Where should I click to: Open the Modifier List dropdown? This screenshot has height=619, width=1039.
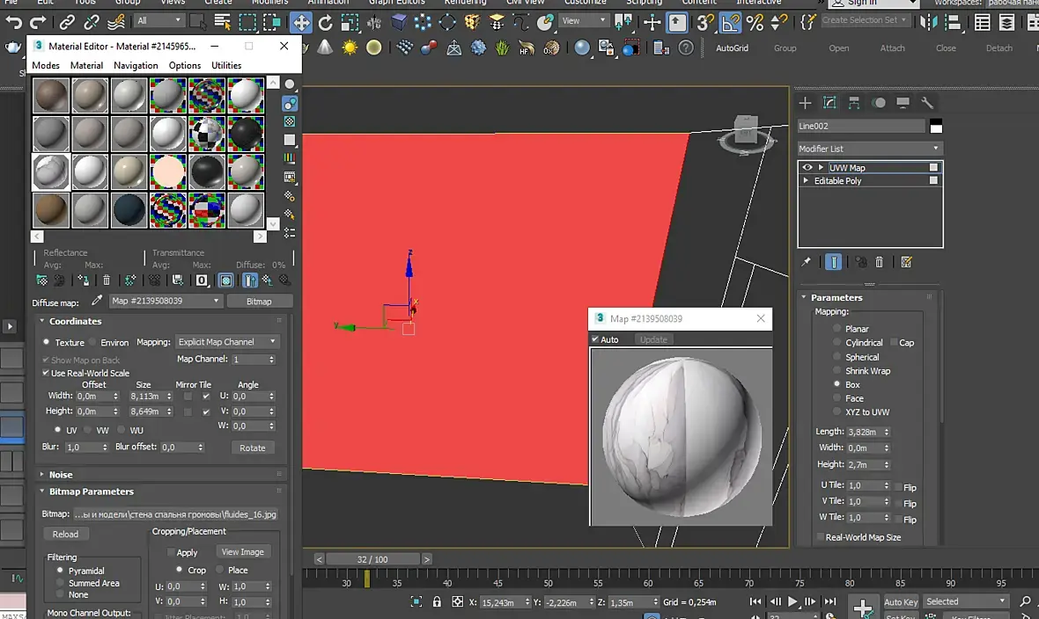869,149
